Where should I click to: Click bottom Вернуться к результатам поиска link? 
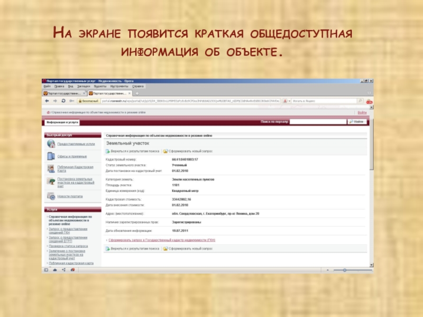pyautogui.click(x=133, y=248)
